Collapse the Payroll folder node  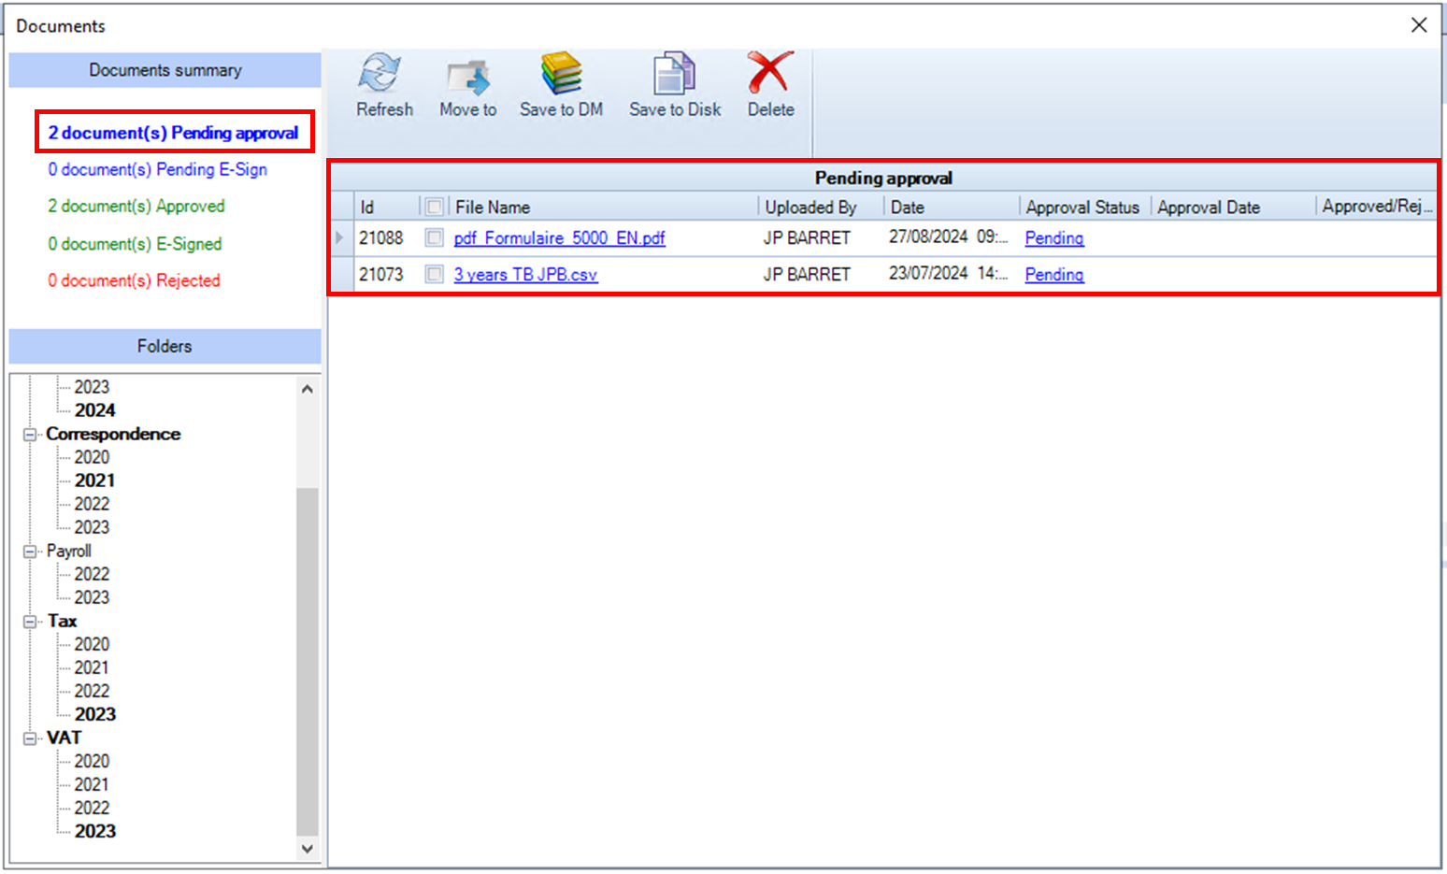[31, 552]
